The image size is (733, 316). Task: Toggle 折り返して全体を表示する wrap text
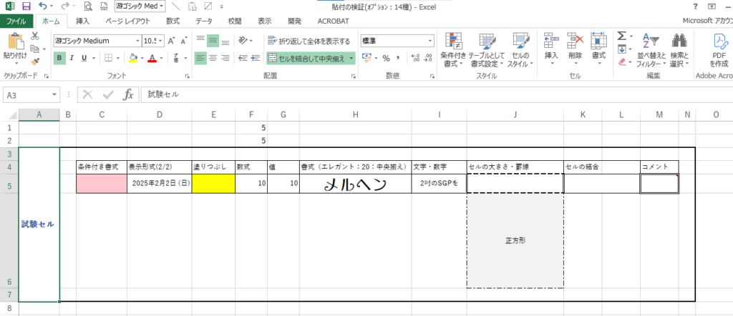(309, 41)
